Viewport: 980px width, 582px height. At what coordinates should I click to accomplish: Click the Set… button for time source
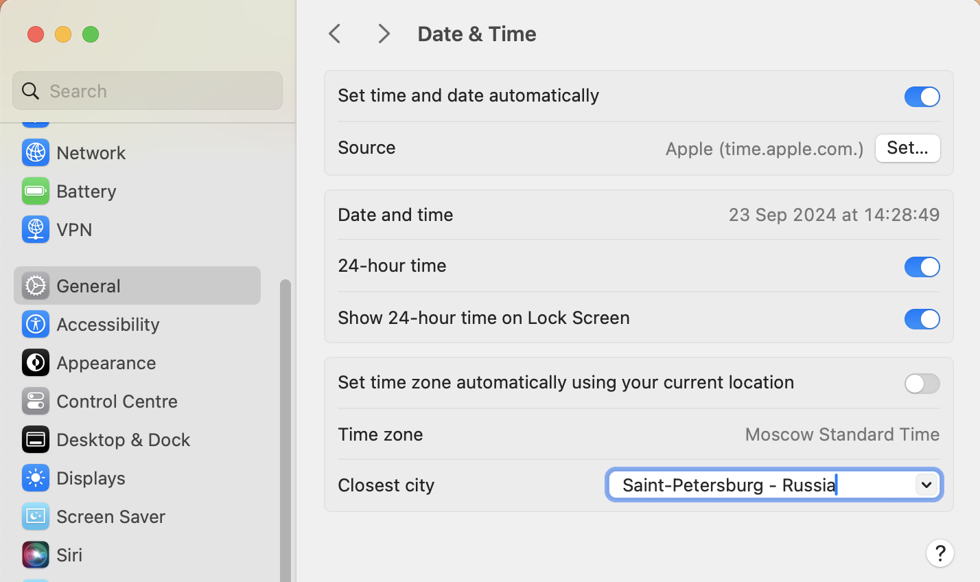coord(907,148)
